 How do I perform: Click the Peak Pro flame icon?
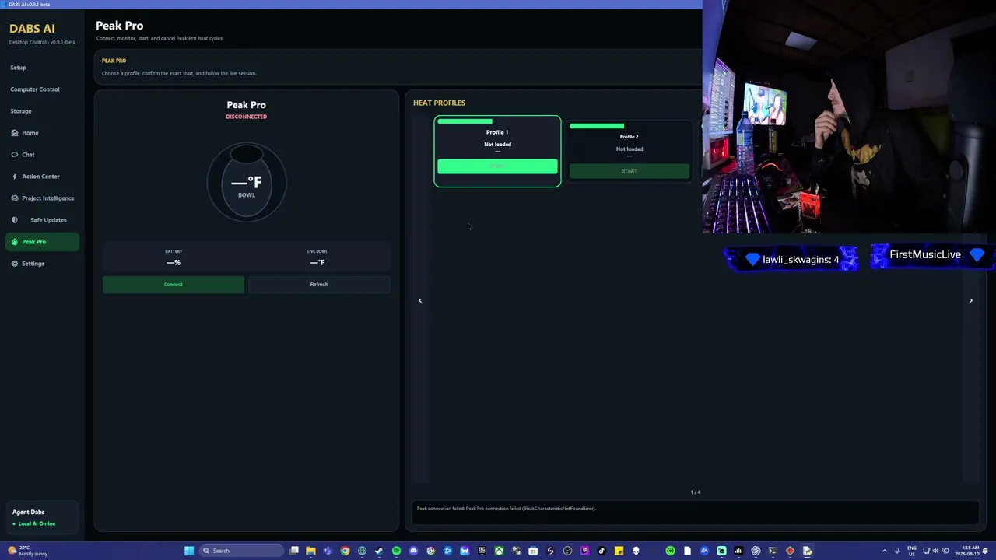coord(15,242)
